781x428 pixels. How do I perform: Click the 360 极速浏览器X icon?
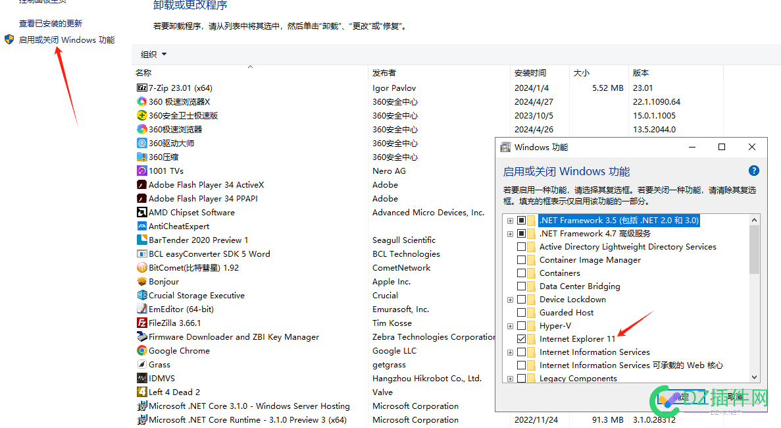[142, 101]
